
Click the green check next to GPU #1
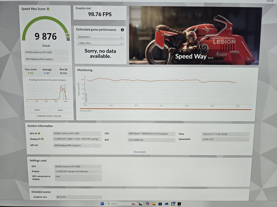tap(39, 133)
